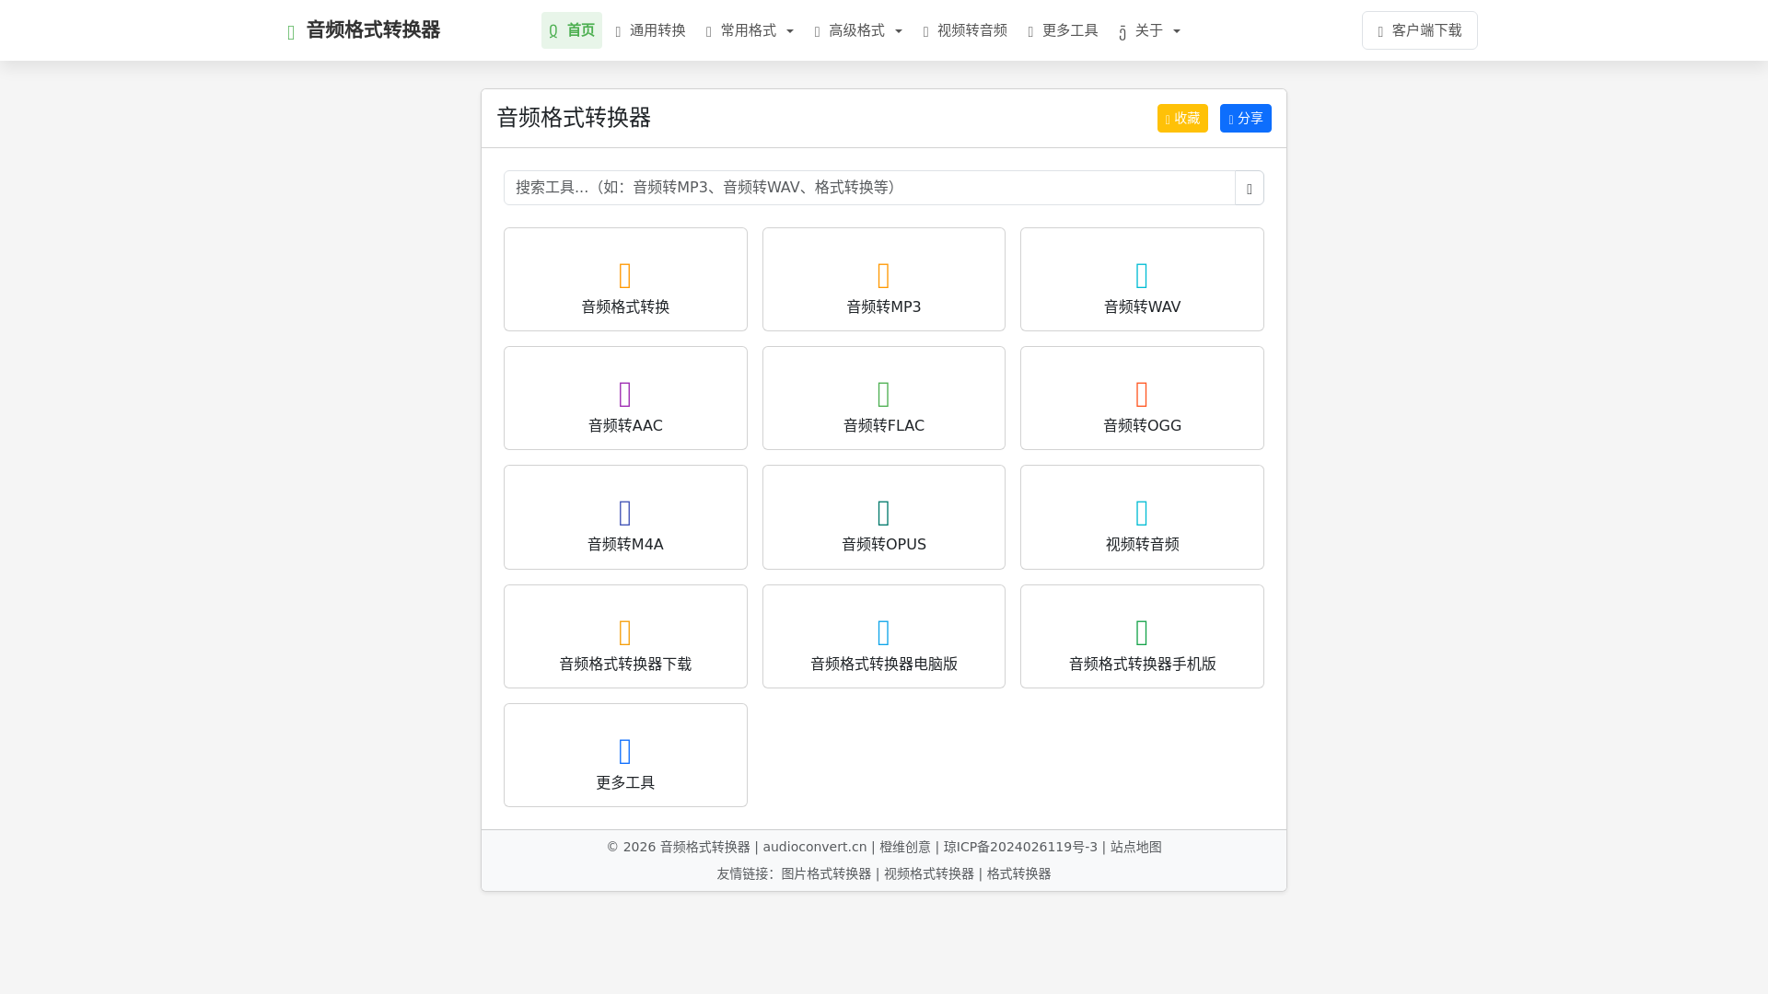Viewport: 1768px width, 994px height.
Task: Open the 音频转AAC card label
Action: coord(625,425)
